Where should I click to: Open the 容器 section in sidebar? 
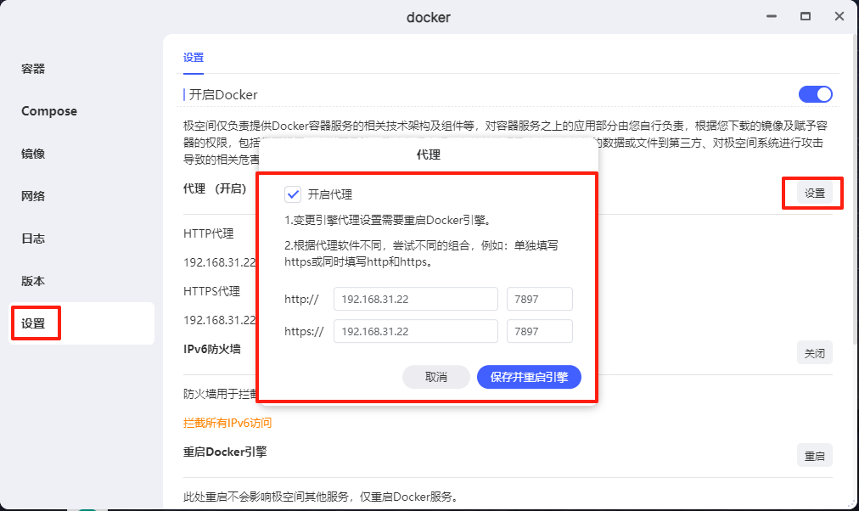click(x=33, y=69)
